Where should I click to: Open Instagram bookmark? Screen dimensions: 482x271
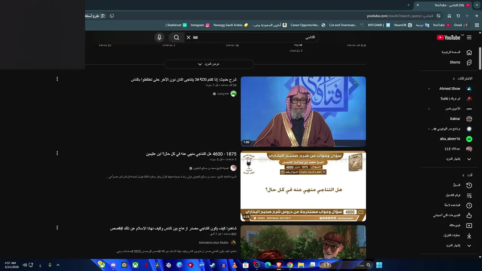point(200,25)
